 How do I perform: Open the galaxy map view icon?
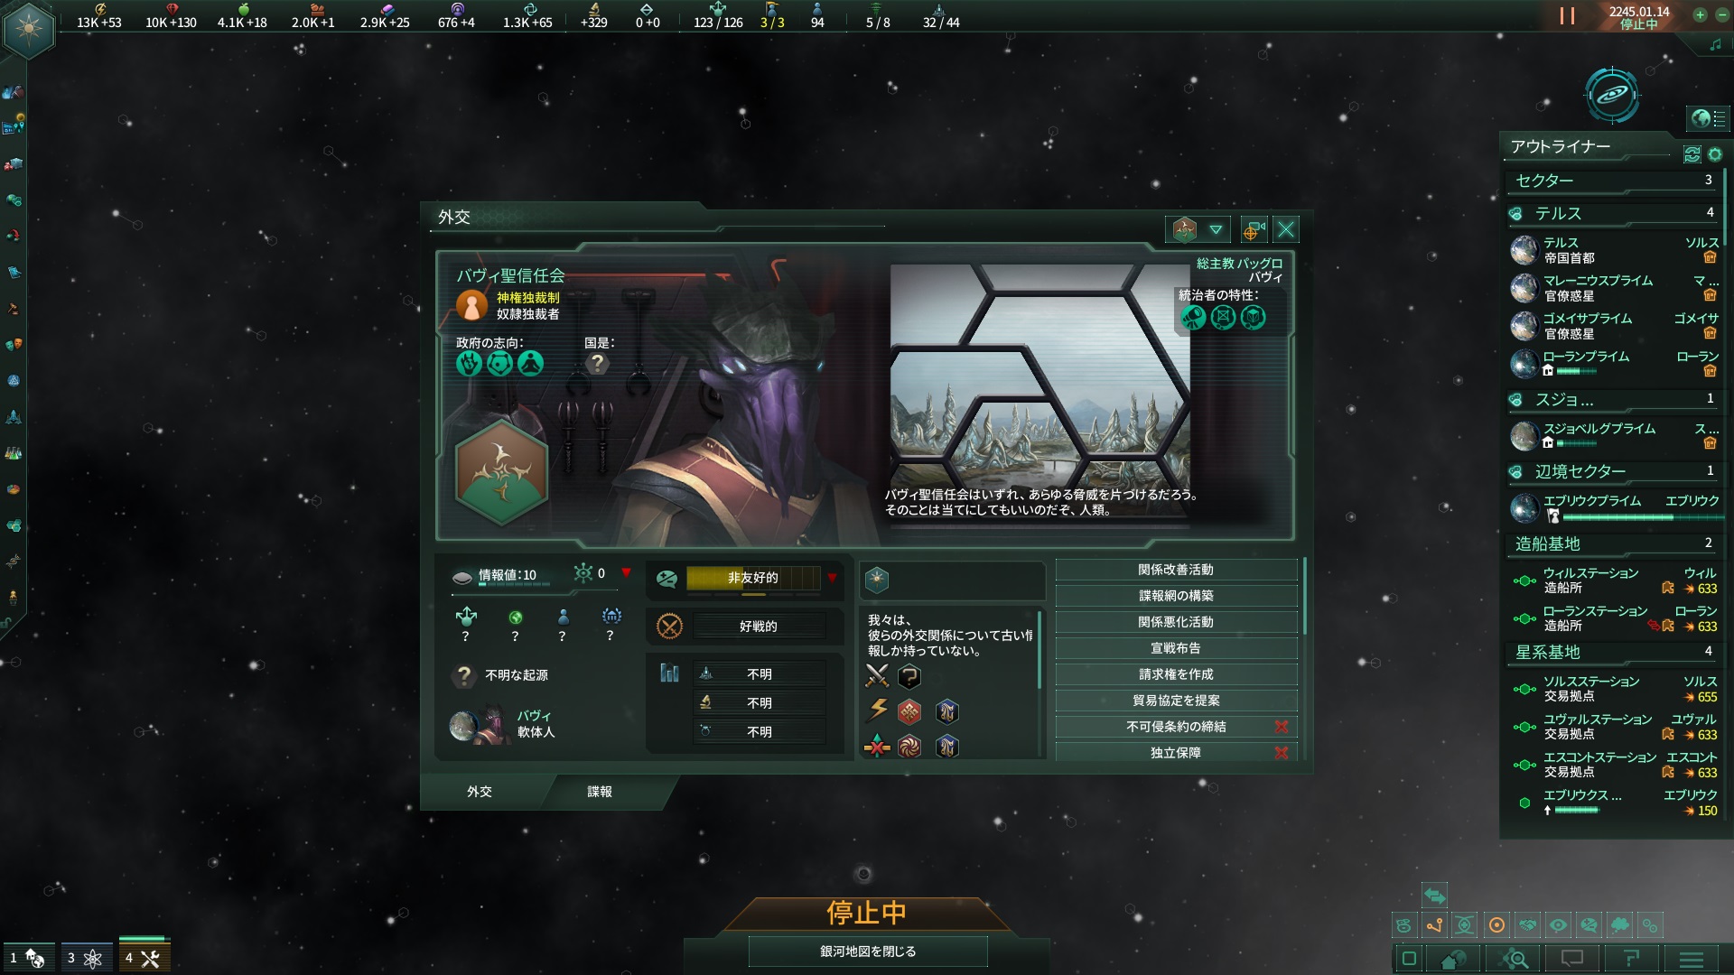point(1612,95)
